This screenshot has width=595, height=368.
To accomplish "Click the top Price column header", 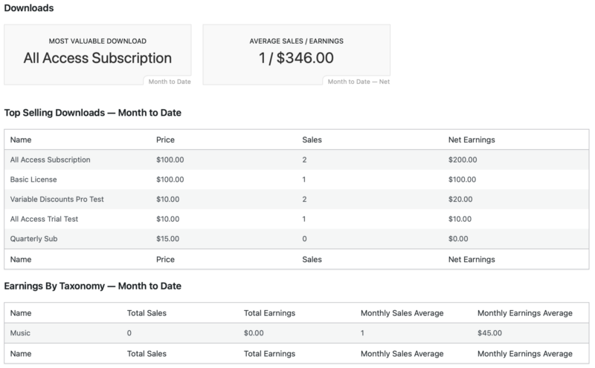I will click(x=165, y=139).
